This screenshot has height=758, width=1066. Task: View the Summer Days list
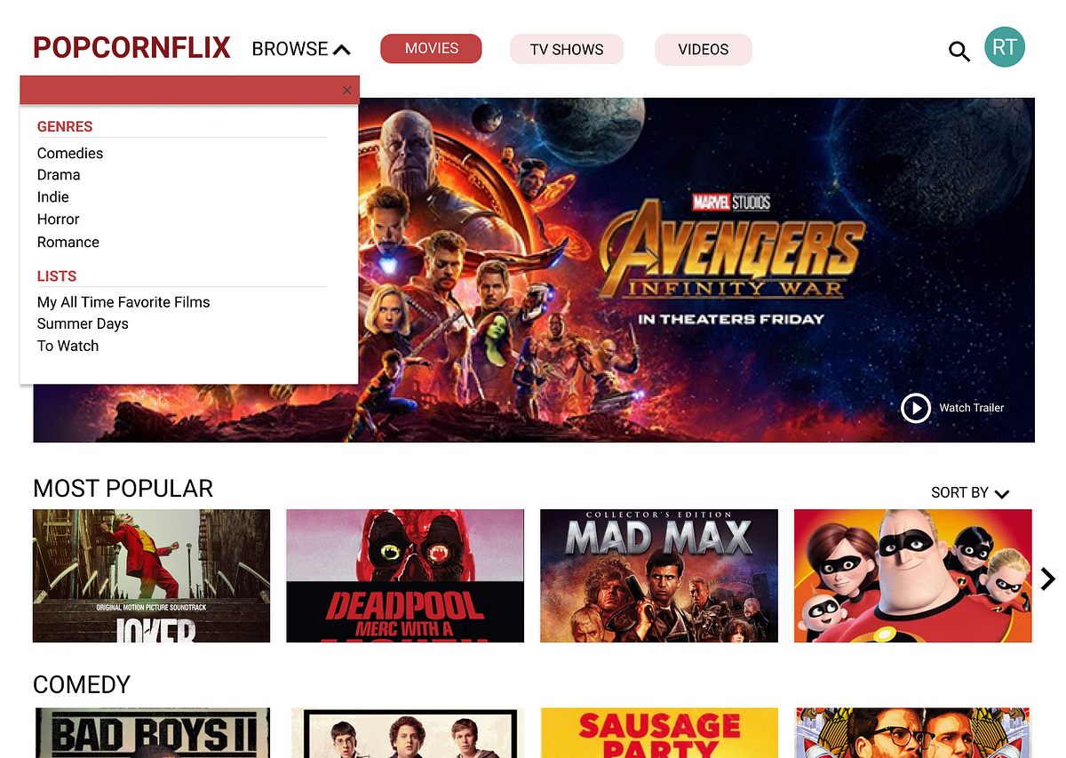(83, 323)
